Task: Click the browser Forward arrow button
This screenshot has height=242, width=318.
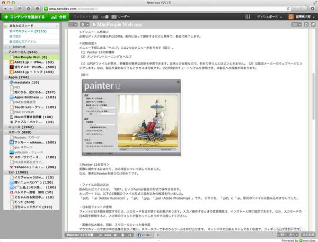Action: [11, 8]
